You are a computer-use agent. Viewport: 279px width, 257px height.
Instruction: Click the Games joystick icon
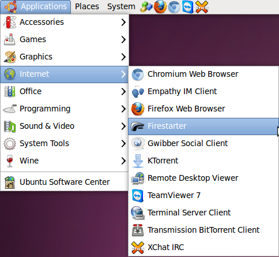tap(10, 39)
